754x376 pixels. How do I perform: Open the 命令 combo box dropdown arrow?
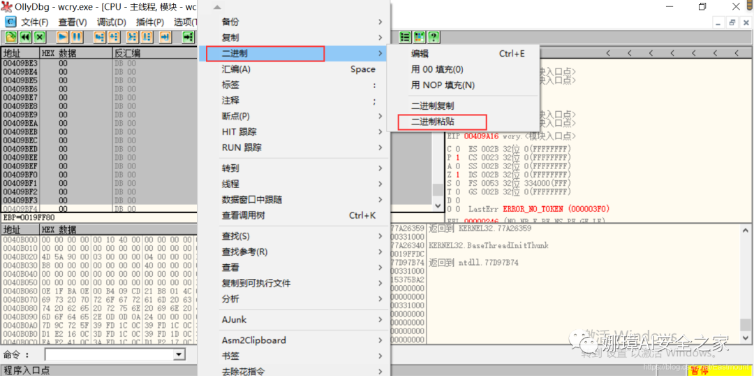179,355
